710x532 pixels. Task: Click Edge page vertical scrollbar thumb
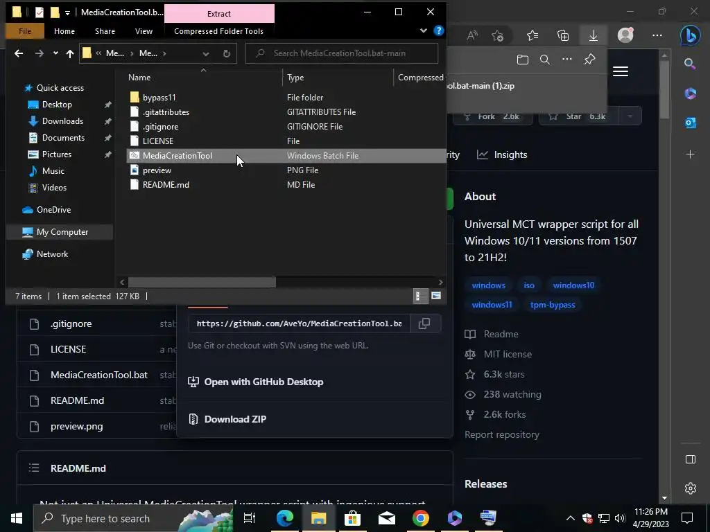(x=664, y=88)
